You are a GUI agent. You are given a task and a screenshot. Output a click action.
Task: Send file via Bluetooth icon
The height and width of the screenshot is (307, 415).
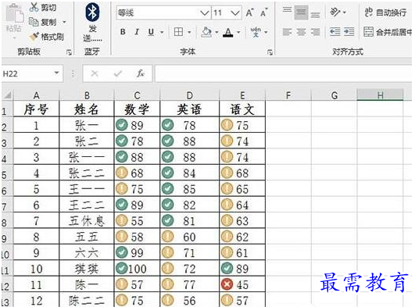click(x=92, y=12)
